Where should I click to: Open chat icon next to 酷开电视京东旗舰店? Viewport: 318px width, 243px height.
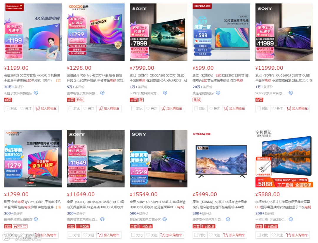(x=36, y=219)
